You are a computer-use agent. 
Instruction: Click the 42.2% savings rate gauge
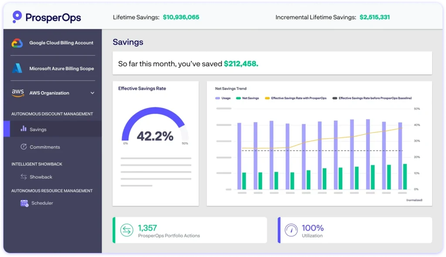tap(155, 127)
